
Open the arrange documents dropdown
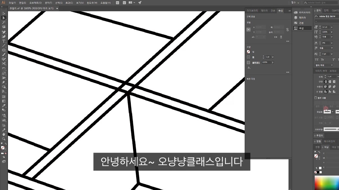pos(132,3)
